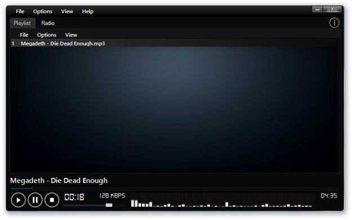Viewport: 352px width, 220px height.
Task: Pause the current track
Action: pyautogui.click(x=35, y=200)
